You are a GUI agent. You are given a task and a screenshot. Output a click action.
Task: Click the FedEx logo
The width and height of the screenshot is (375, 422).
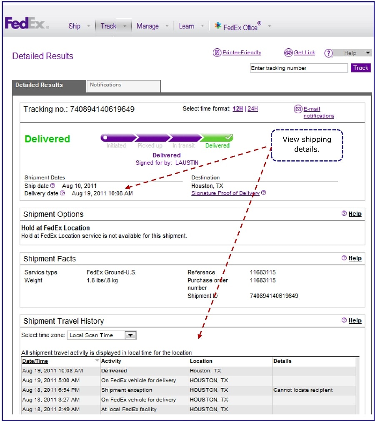(27, 24)
